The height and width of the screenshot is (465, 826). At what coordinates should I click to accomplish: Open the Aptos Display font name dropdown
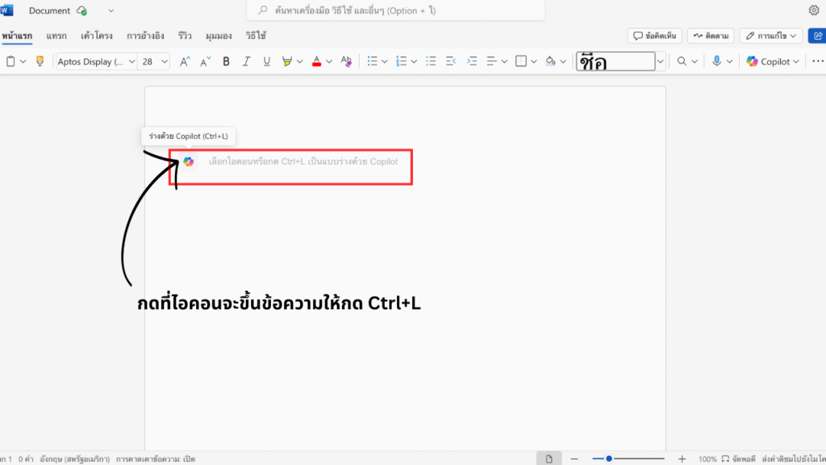coord(95,61)
